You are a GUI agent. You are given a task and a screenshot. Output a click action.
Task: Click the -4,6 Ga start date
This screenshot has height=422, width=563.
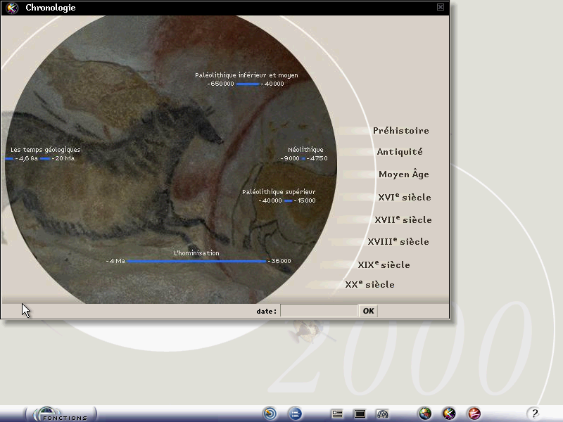[x=27, y=158]
